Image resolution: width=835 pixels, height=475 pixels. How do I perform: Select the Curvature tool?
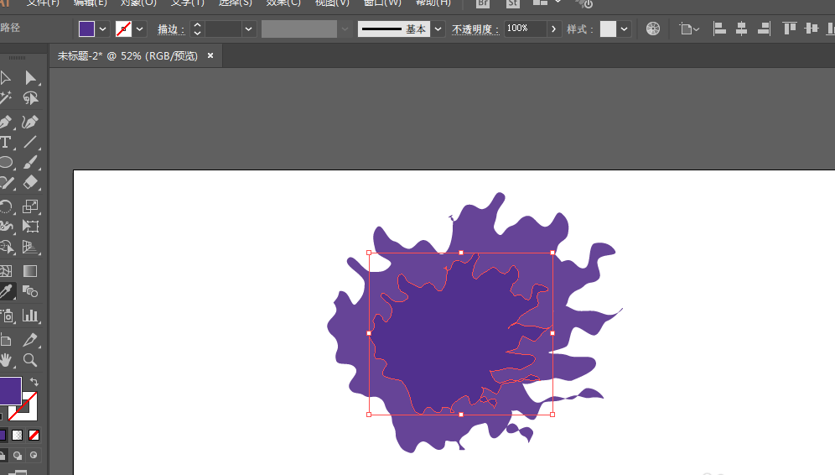[x=30, y=122]
